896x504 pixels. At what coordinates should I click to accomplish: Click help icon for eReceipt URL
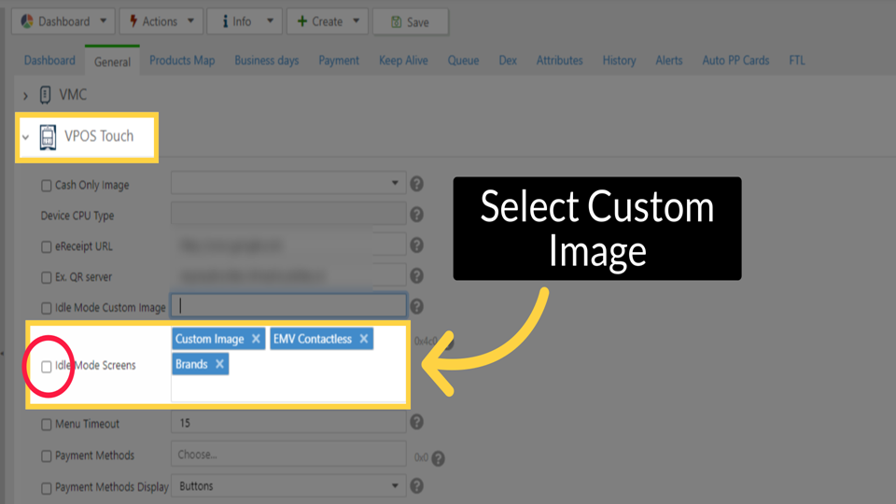(x=417, y=245)
